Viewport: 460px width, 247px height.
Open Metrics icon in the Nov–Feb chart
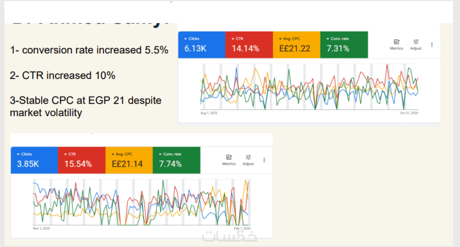229,157
